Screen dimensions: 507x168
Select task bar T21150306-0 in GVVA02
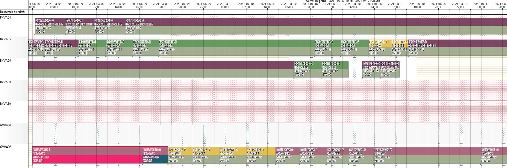[287, 155]
